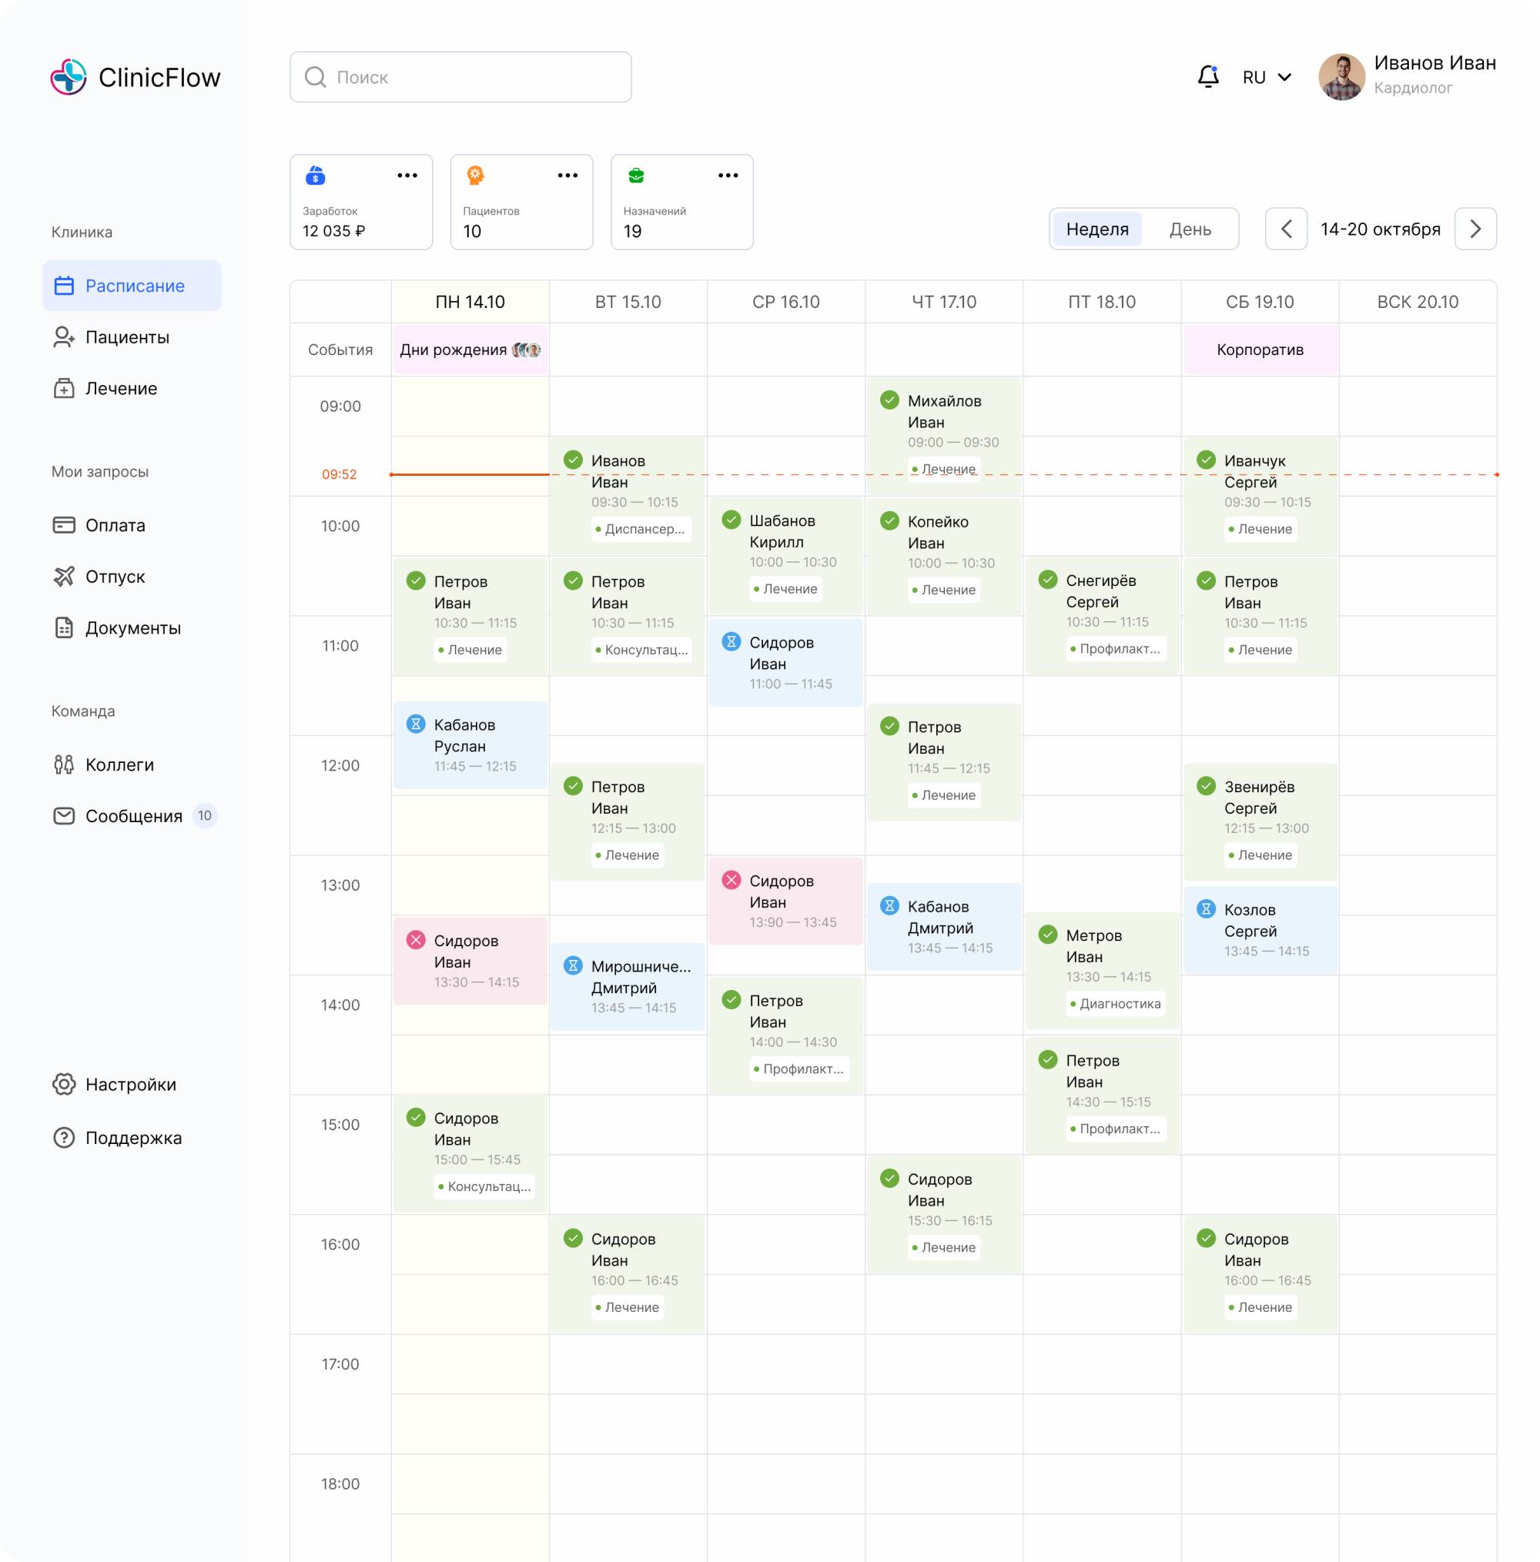Viewport: 1540px width, 1562px height.
Task: Open Отпуск vacation requests
Action: tap(115, 577)
